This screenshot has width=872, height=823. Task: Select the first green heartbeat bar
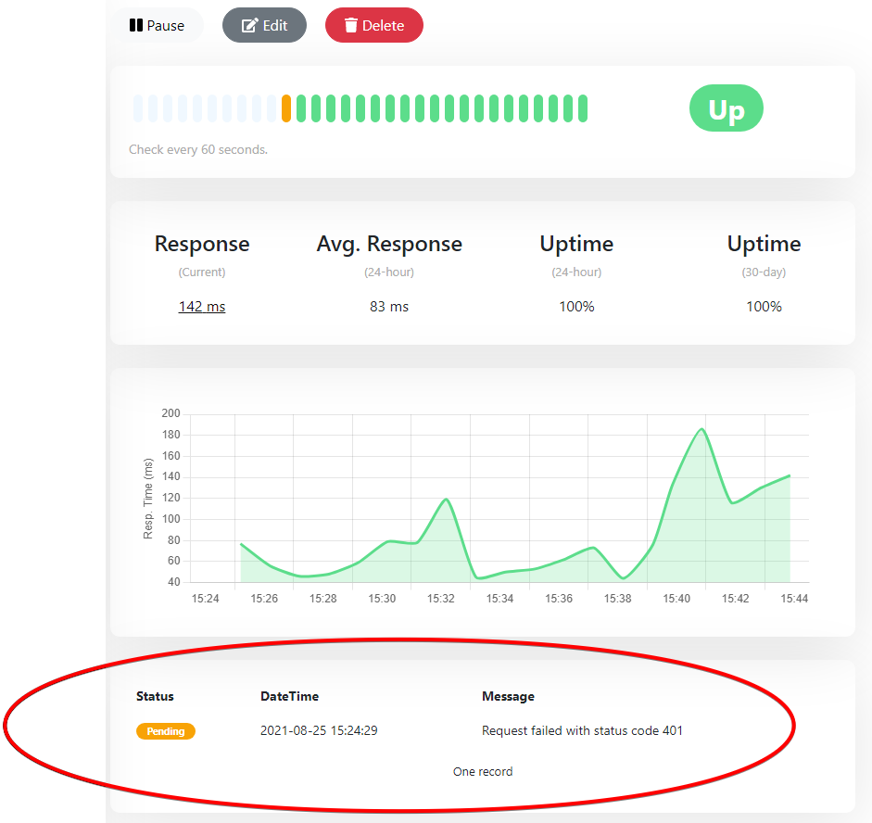301,108
